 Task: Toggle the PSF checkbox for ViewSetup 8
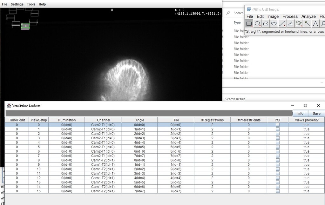coord(277,160)
